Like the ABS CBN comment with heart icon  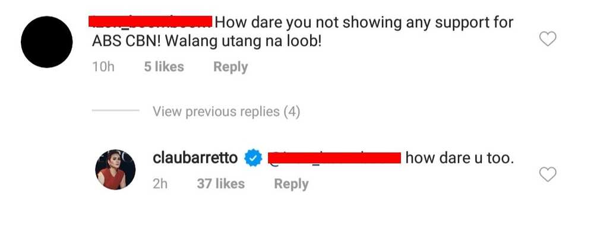coord(548,39)
